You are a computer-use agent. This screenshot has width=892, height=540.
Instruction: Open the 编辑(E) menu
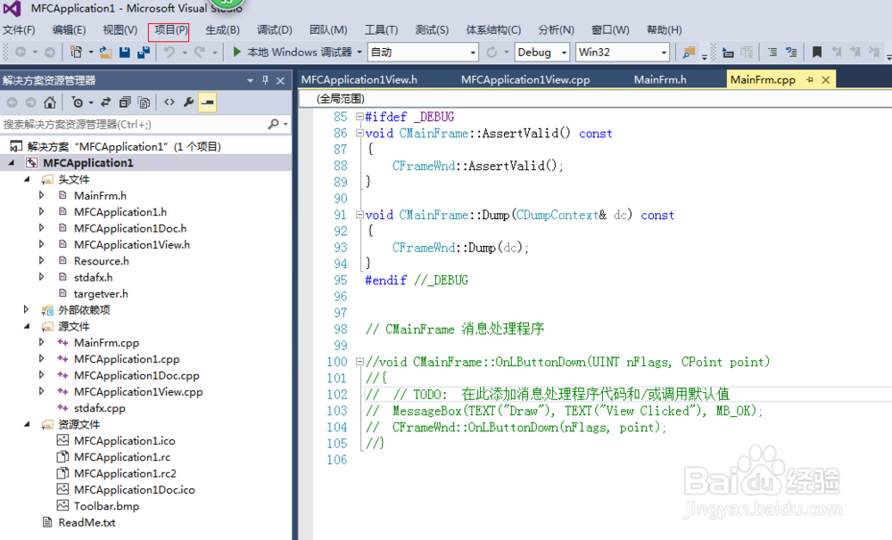point(69,30)
